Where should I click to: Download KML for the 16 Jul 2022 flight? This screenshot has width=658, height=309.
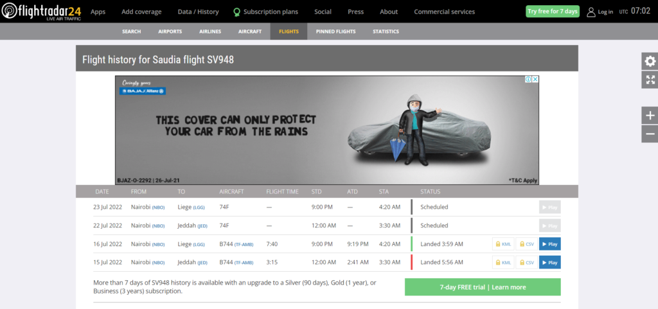503,244
